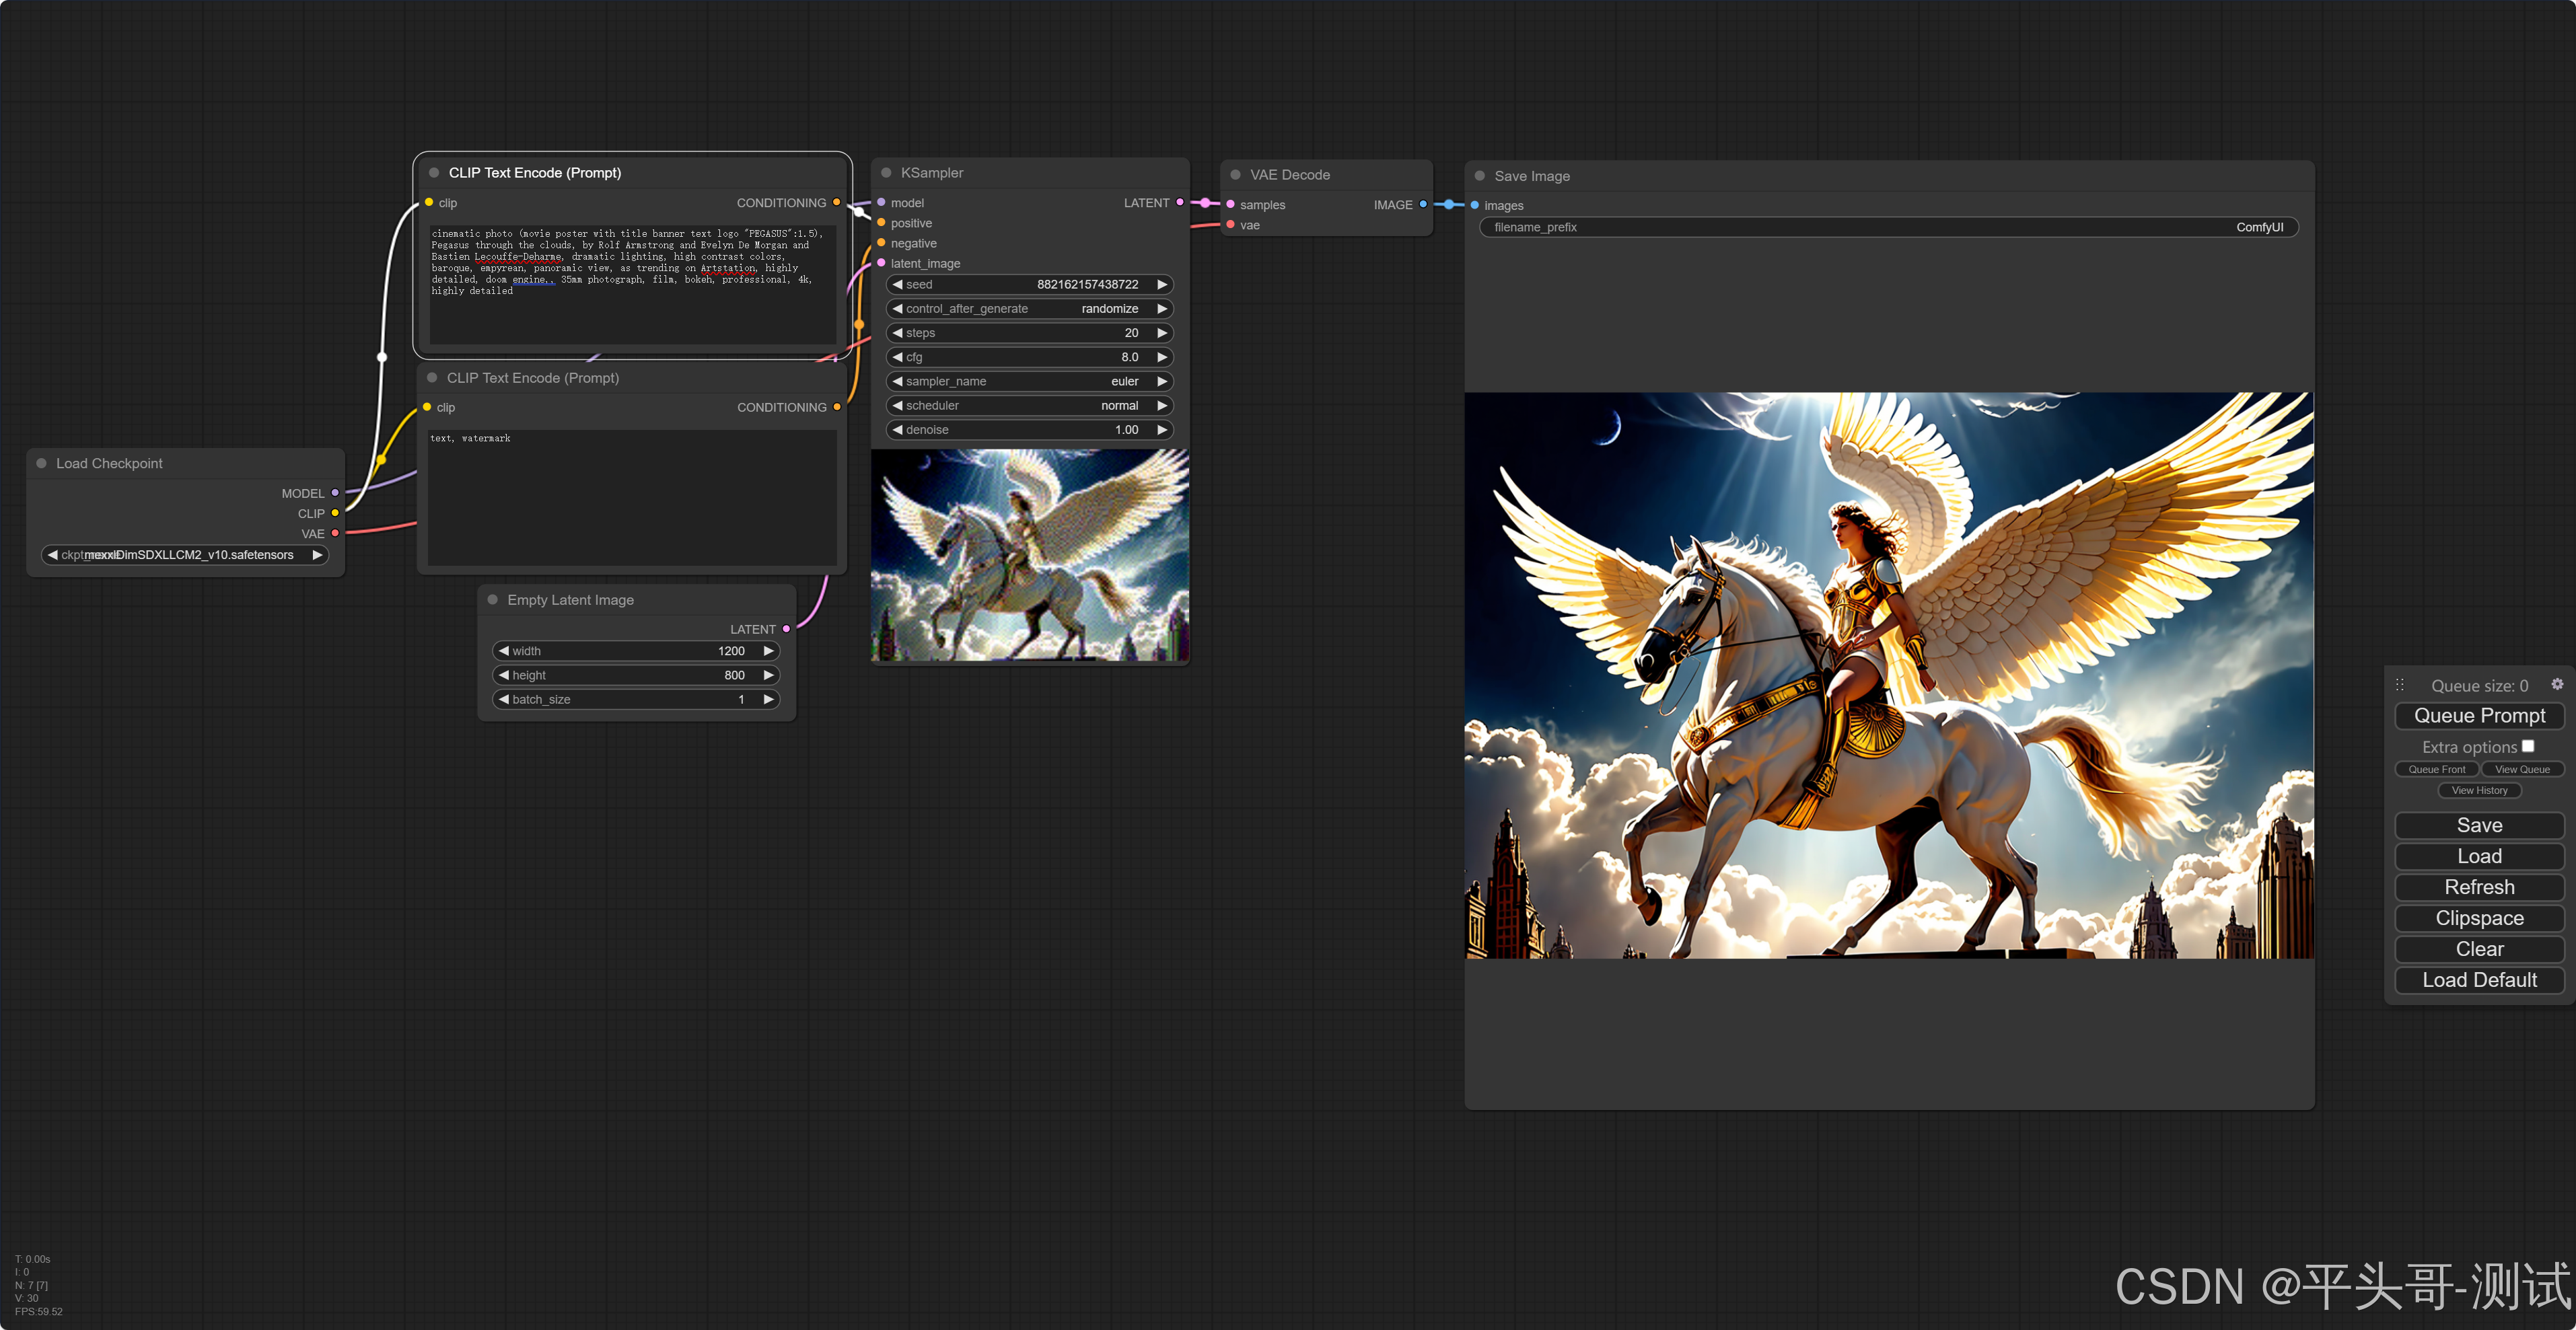Viewport: 2576px width, 1330px height.
Task: Click the LATENT output port on KSampler
Action: coord(1180,203)
